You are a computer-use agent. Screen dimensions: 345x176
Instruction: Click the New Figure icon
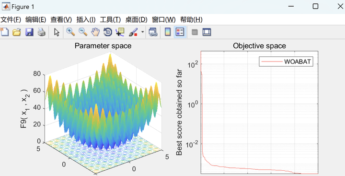coord(4,32)
